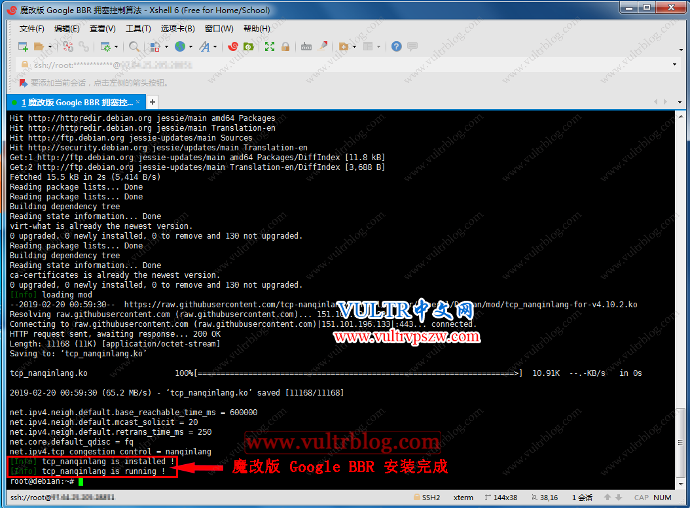Click the address bar lock icon
The width and height of the screenshot is (690, 508).
(25, 65)
